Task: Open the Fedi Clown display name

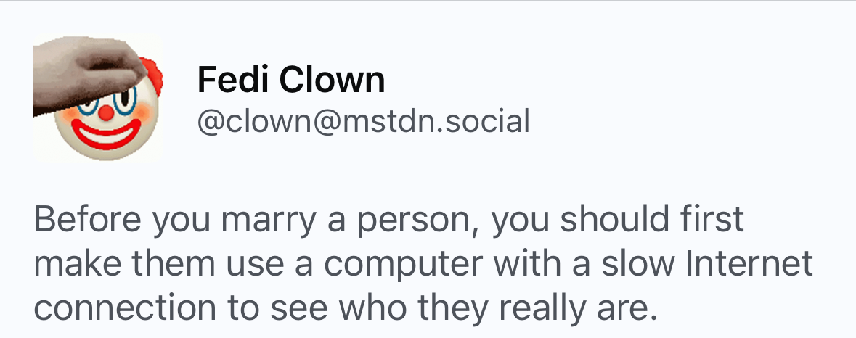Action: (x=291, y=79)
